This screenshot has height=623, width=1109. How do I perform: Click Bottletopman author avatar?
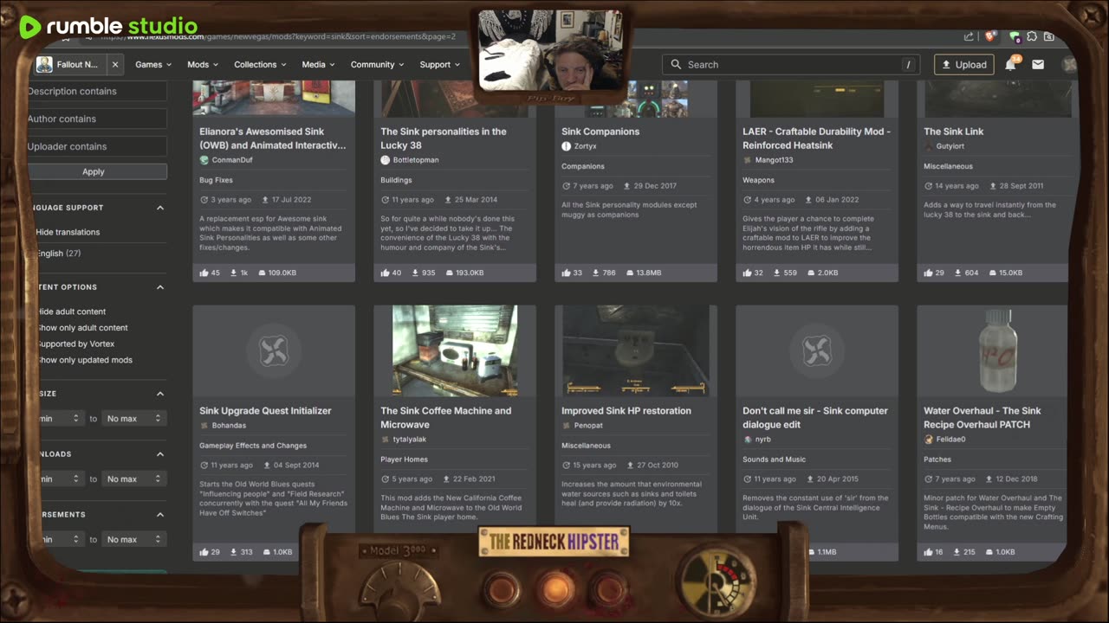point(386,160)
